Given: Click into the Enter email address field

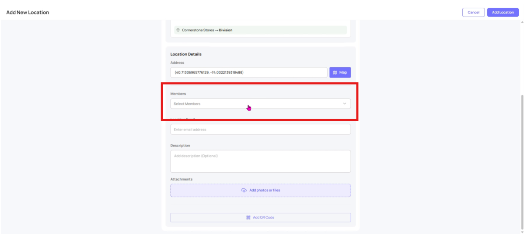Looking at the screenshot, I should coord(260,130).
